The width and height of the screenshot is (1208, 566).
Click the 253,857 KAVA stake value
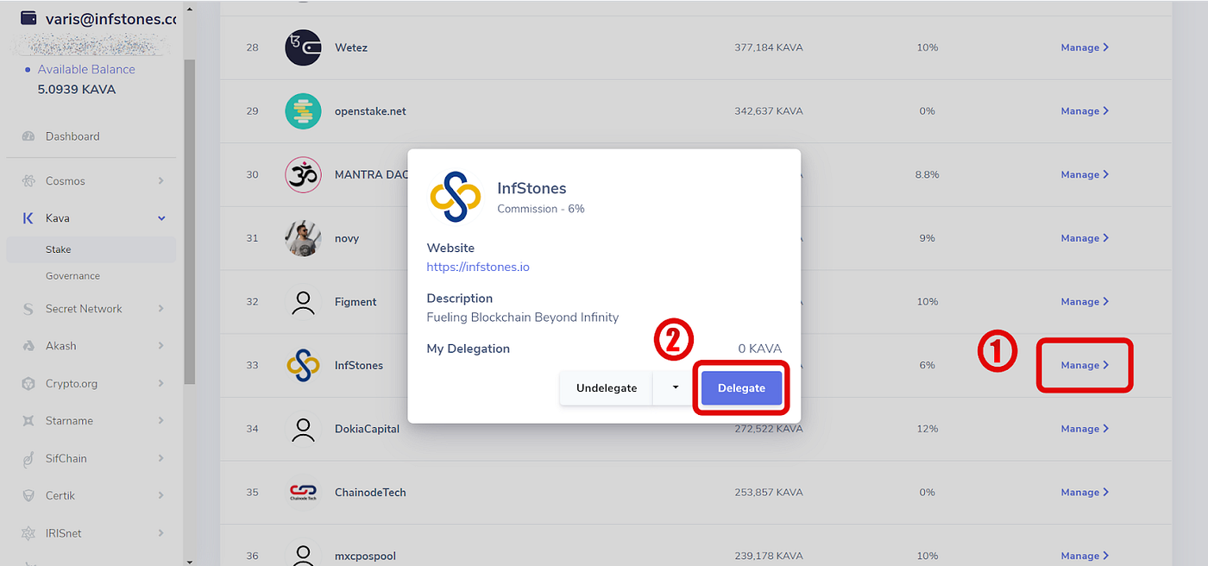click(x=768, y=493)
